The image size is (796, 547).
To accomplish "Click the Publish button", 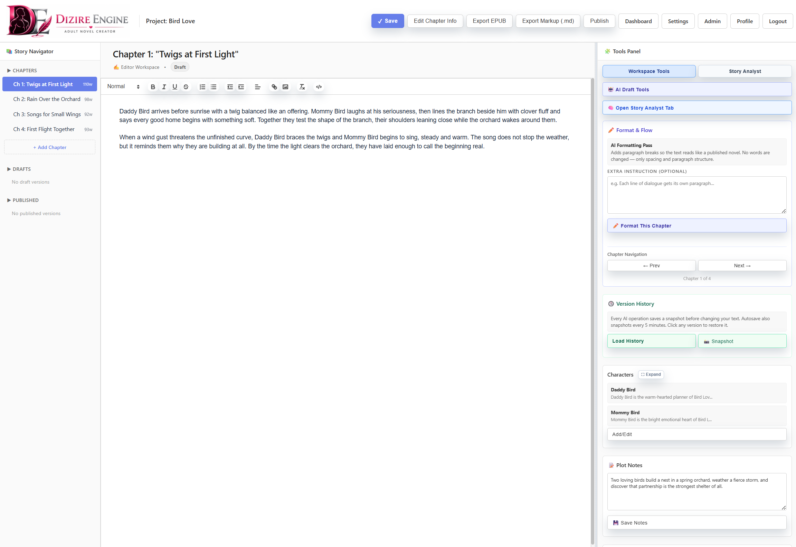I will pyautogui.click(x=599, y=21).
